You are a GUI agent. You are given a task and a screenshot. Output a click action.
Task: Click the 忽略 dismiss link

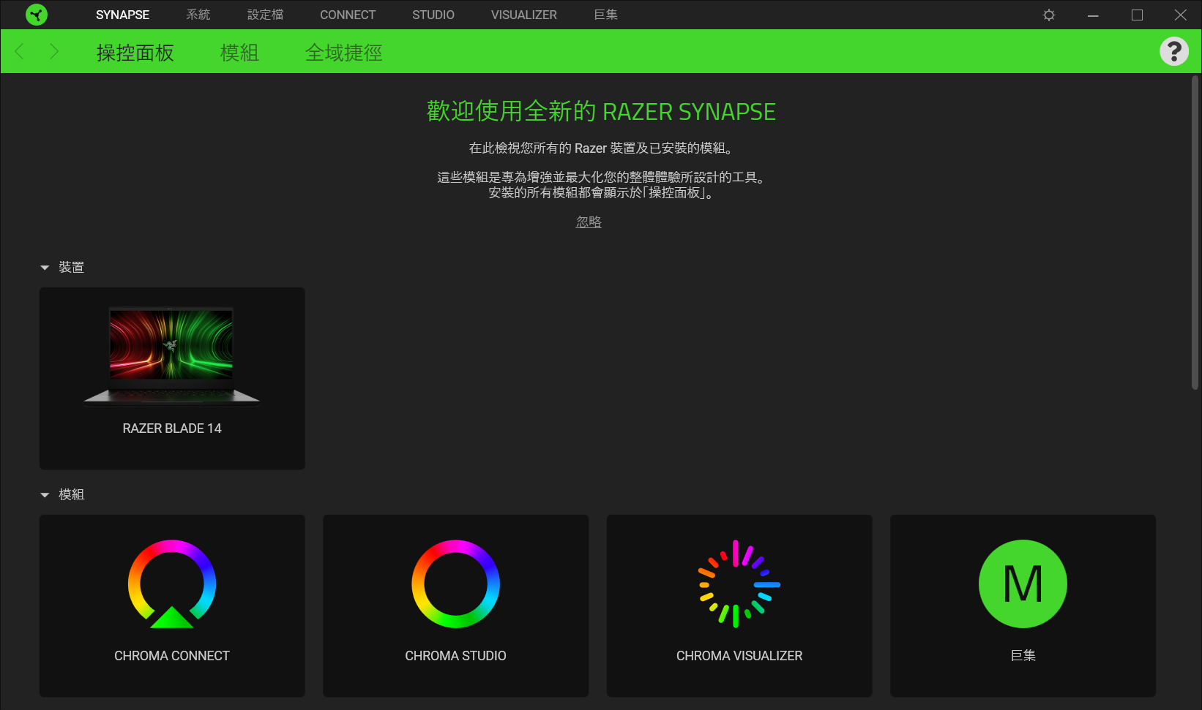589,222
